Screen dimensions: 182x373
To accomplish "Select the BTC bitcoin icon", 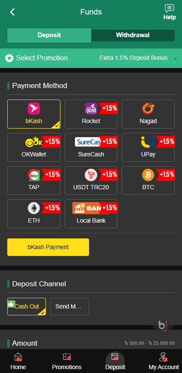I will tap(148, 175).
